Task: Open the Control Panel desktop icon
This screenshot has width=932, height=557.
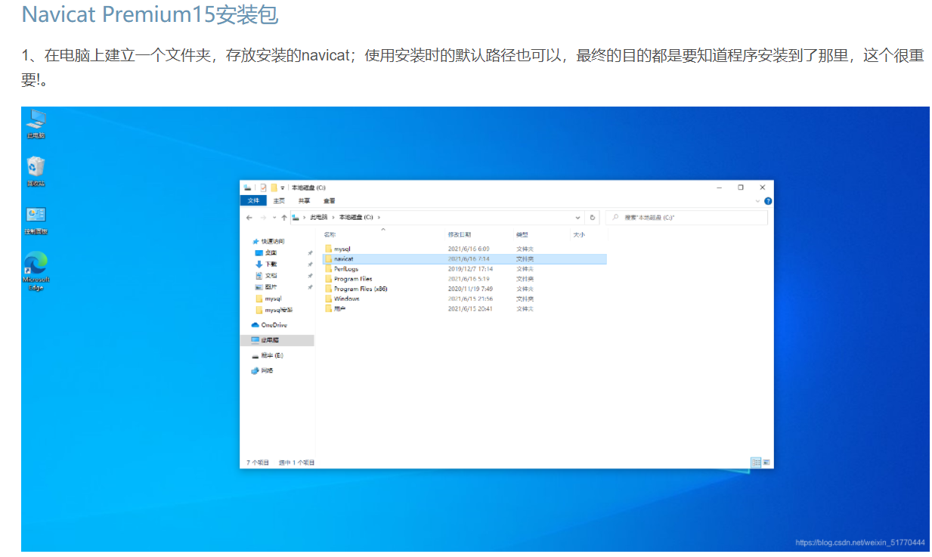Action: (x=36, y=220)
